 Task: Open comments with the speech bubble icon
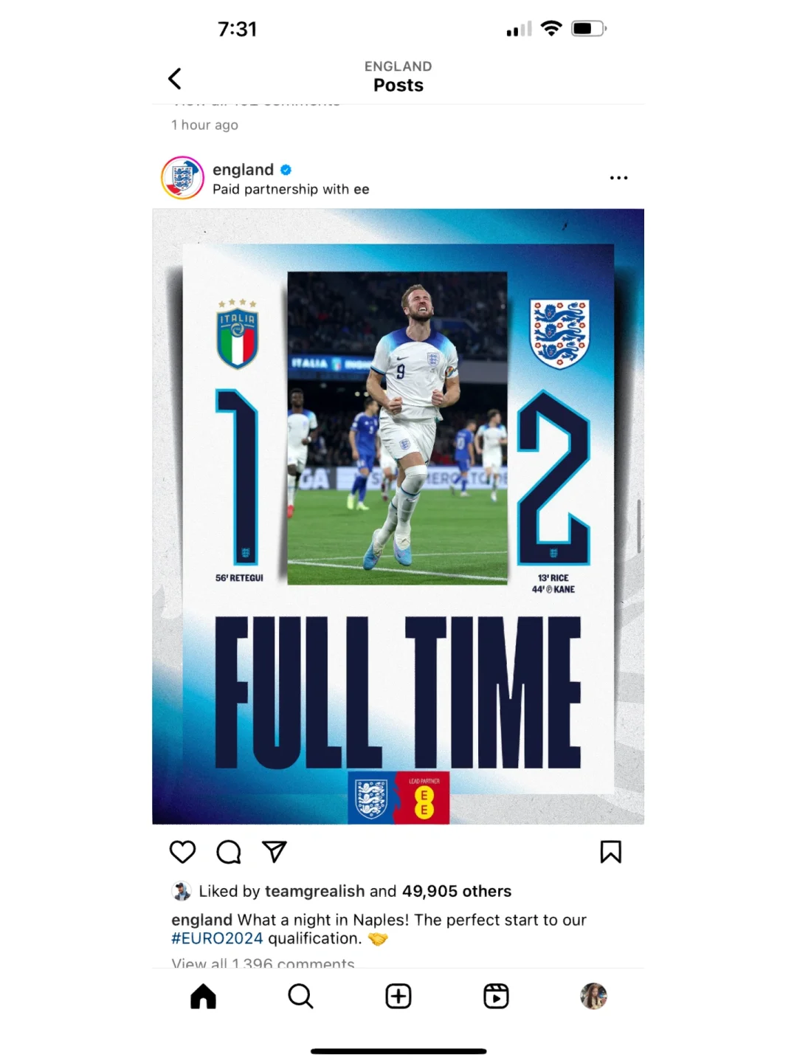[x=229, y=852]
